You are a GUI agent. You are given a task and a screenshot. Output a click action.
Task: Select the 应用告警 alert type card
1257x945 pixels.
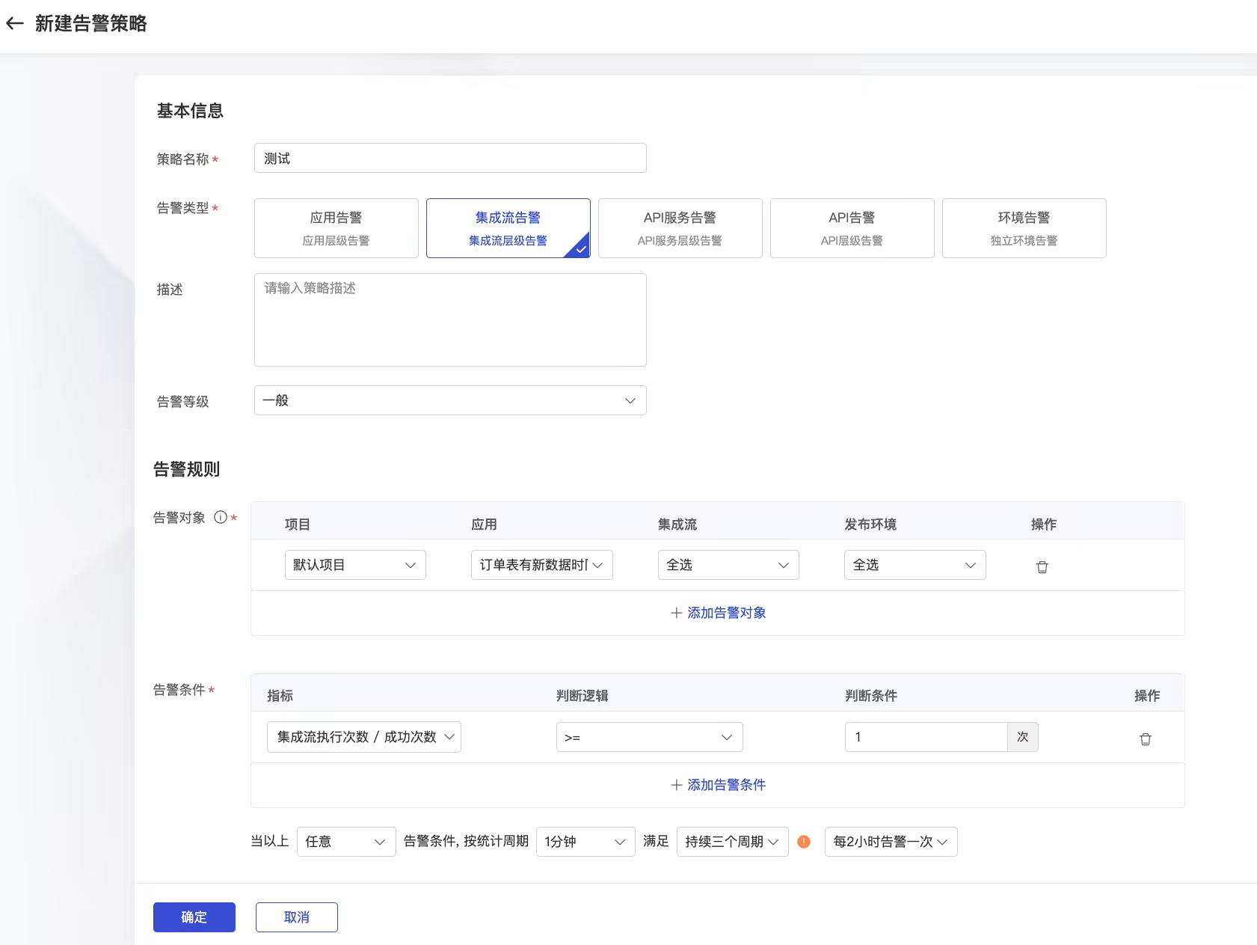tap(336, 228)
